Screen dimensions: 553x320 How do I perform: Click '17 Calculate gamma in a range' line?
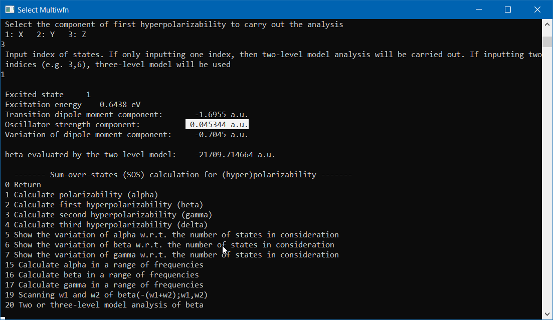104,285
